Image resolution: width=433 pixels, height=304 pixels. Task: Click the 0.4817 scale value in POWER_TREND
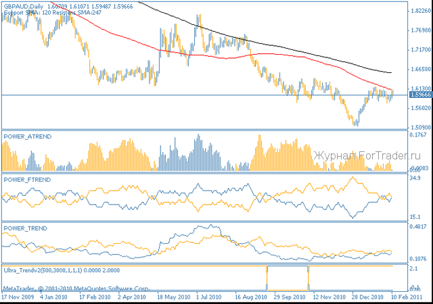[x=419, y=226]
